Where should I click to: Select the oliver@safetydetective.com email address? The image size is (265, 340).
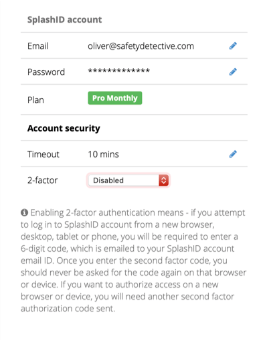141,46
